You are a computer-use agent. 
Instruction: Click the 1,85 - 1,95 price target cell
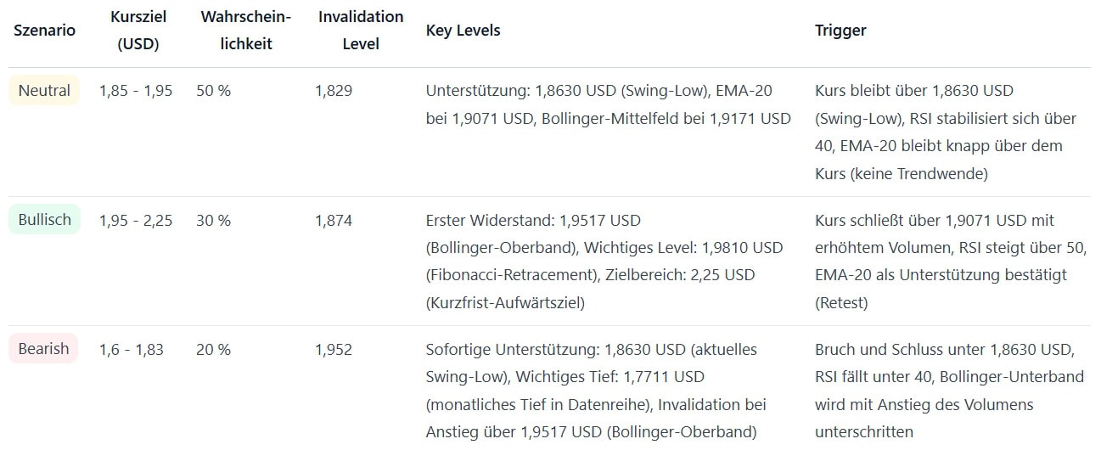(136, 91)
